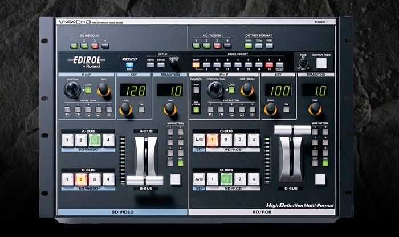Toggle SD P in P LOCK button
399x237 pixels.
click(x=88, y=90)
